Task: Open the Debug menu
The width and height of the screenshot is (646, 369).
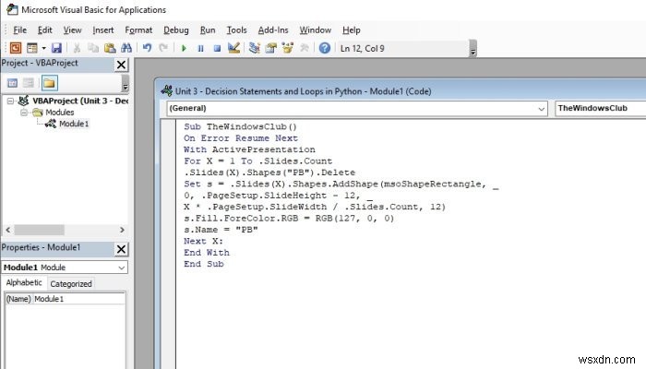Action: click(176, 30)
